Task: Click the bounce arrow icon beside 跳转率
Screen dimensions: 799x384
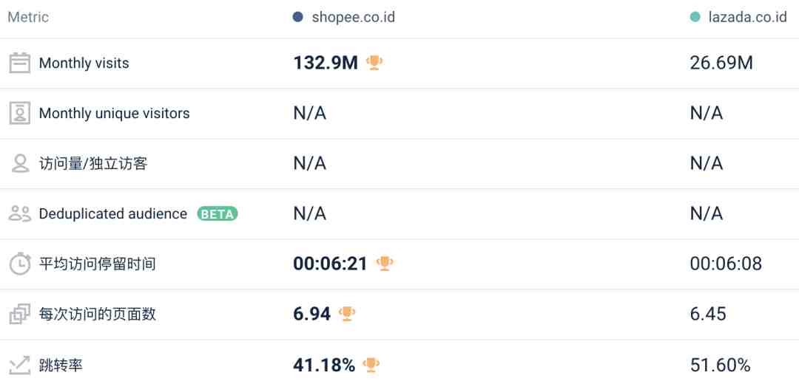Action: click(20, 365)
